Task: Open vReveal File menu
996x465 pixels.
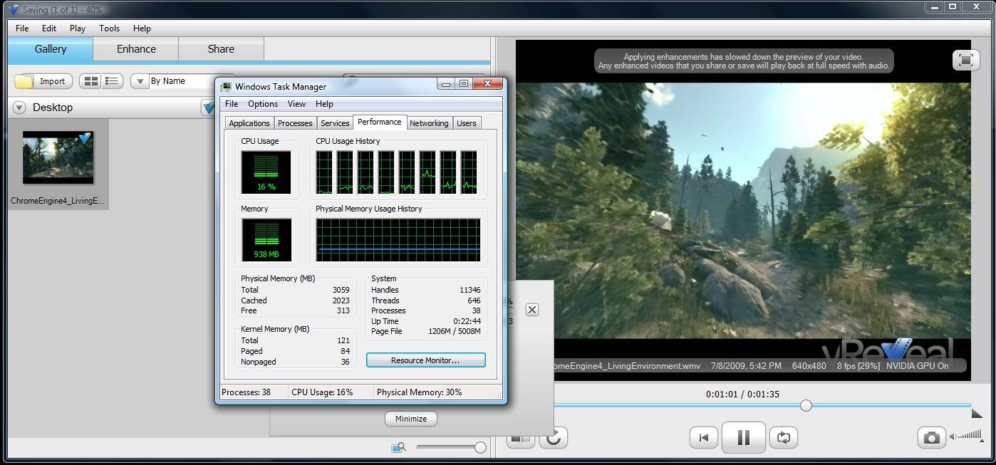Action: pos(22,28)
